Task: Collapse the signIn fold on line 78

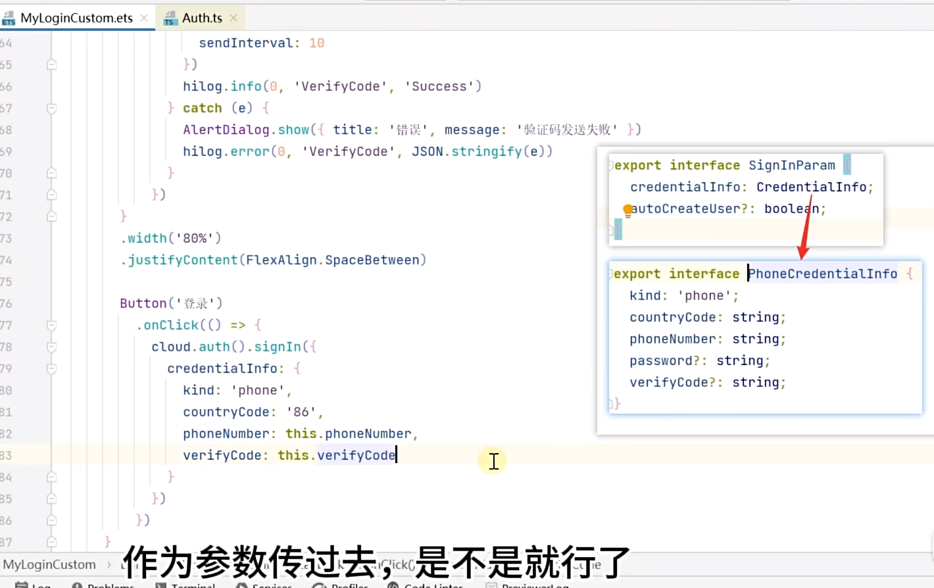Action: 51,347
